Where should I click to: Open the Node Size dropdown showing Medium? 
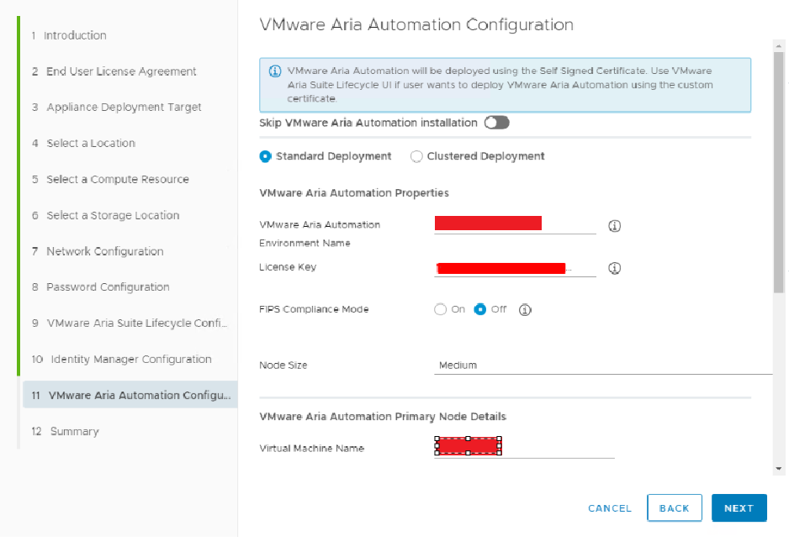pyautogui.click(x=603, y=365)
